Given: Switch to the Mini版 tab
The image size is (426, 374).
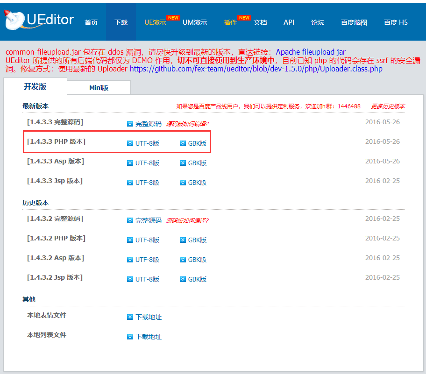Looking at the screenshot, I should pyautogui.click(x=99, y=88).
